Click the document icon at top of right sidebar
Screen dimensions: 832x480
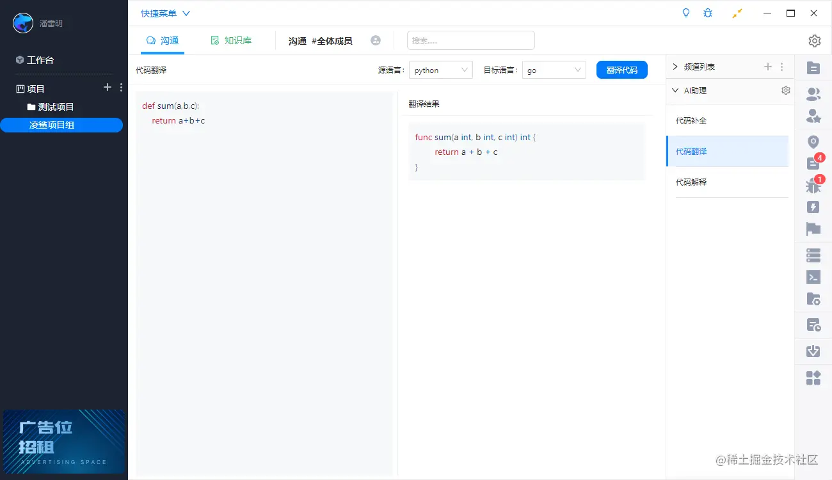click(813, 67)
